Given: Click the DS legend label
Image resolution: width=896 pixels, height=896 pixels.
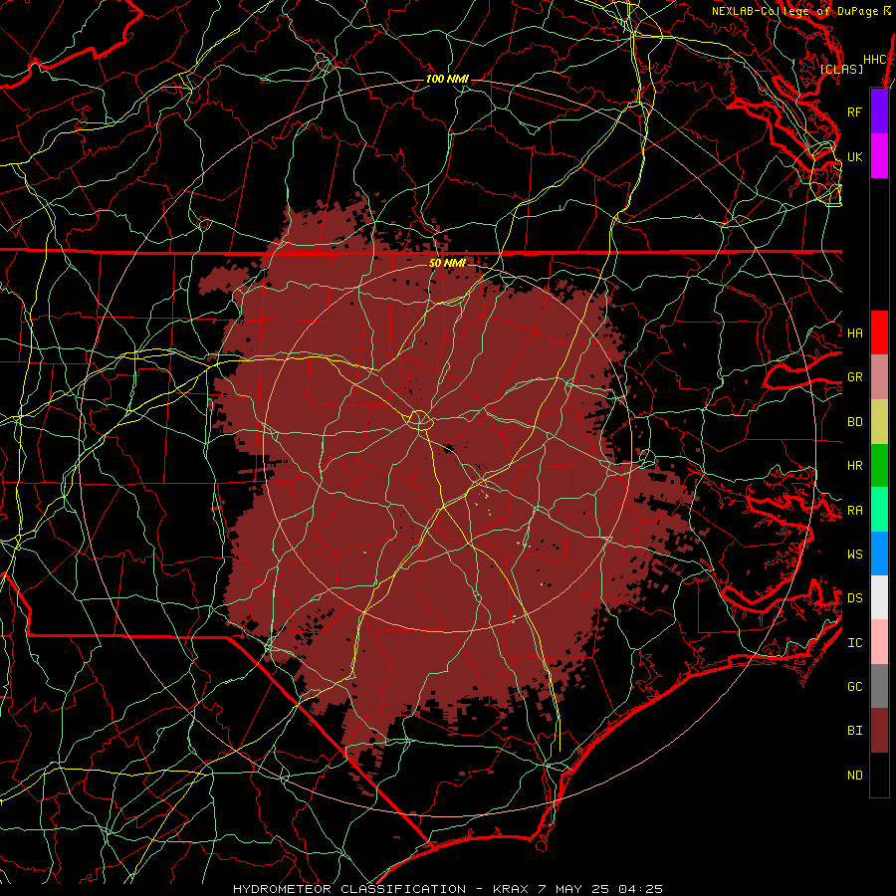Looking at the screenshot, I should coord(854,598).
